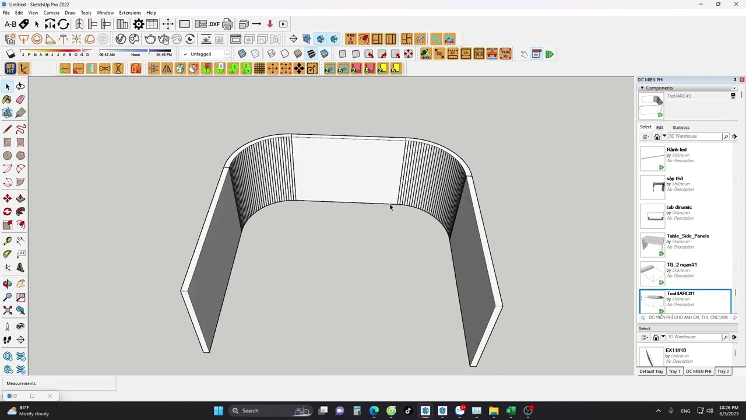This screenshot has height=420, width=746.
Task: Select the Freehand drawing tool
Action: click(20, 129)
